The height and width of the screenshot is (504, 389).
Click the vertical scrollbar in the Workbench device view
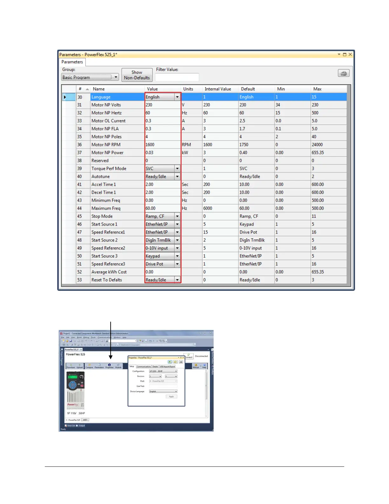[x=207, y=394]
